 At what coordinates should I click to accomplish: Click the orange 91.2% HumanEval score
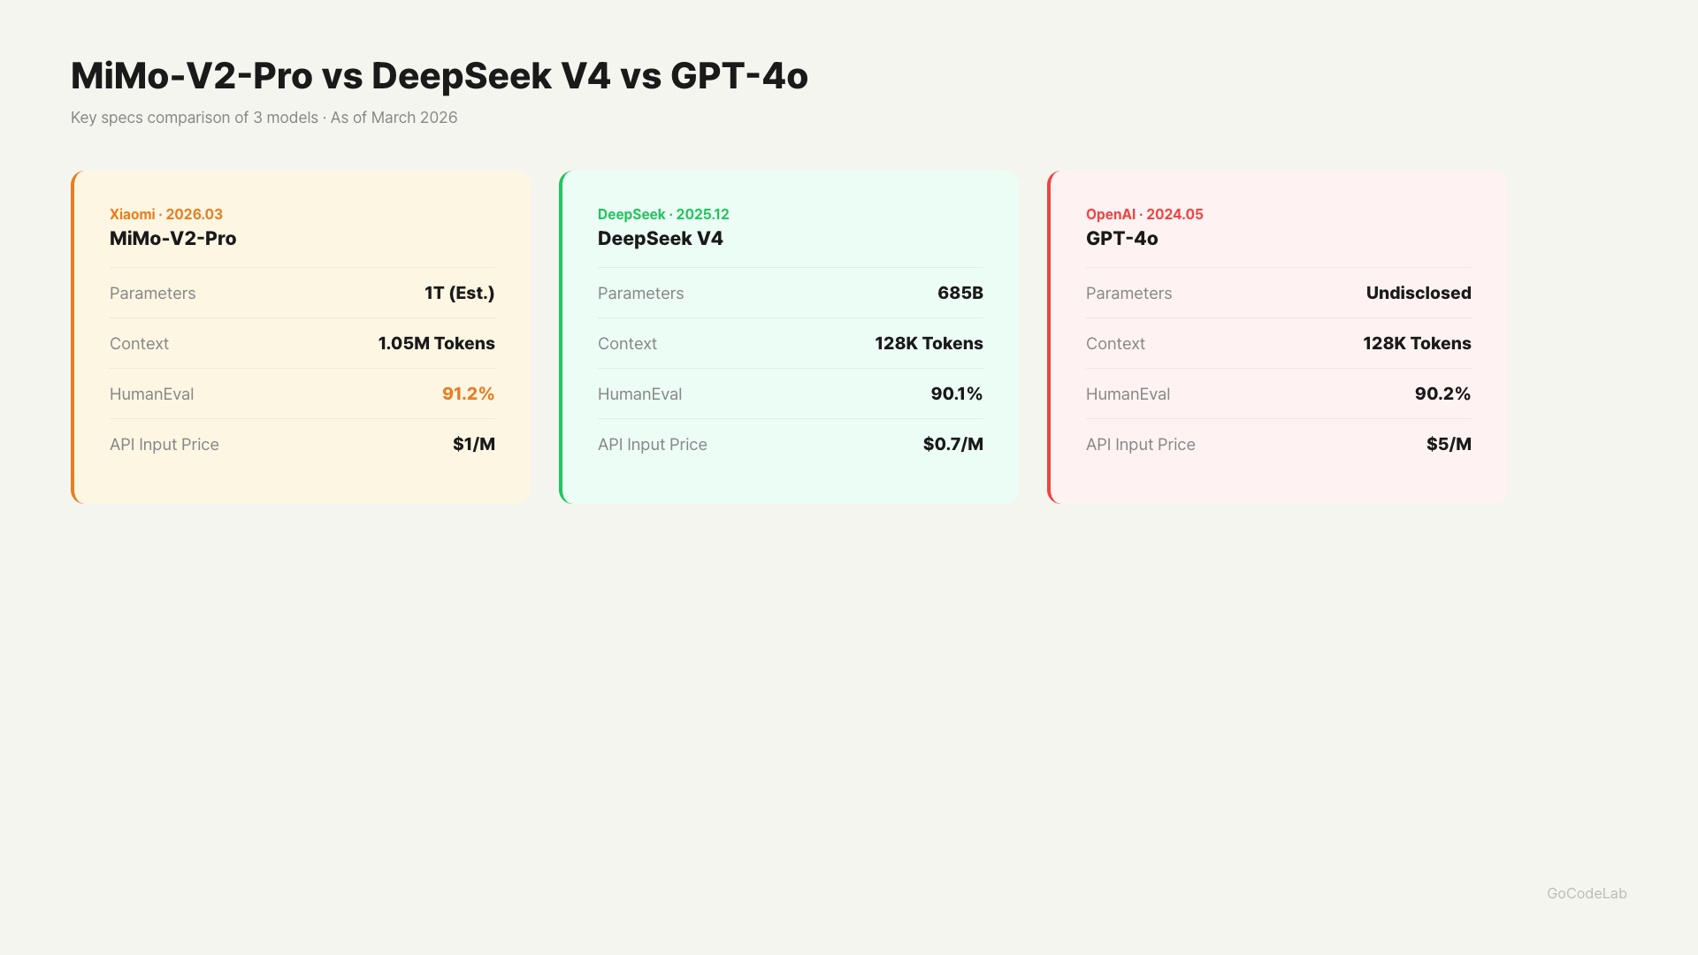coord(468,393)
